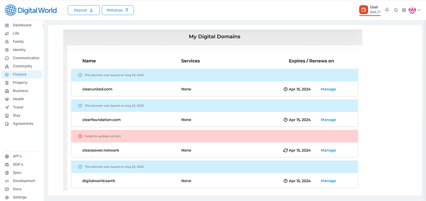This screenshot has width=426, height=201.
Task: Open the Family menu item
Action: pos(22,42)
